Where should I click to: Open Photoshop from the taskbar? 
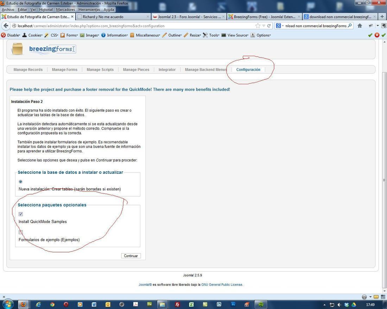[233, 304]
